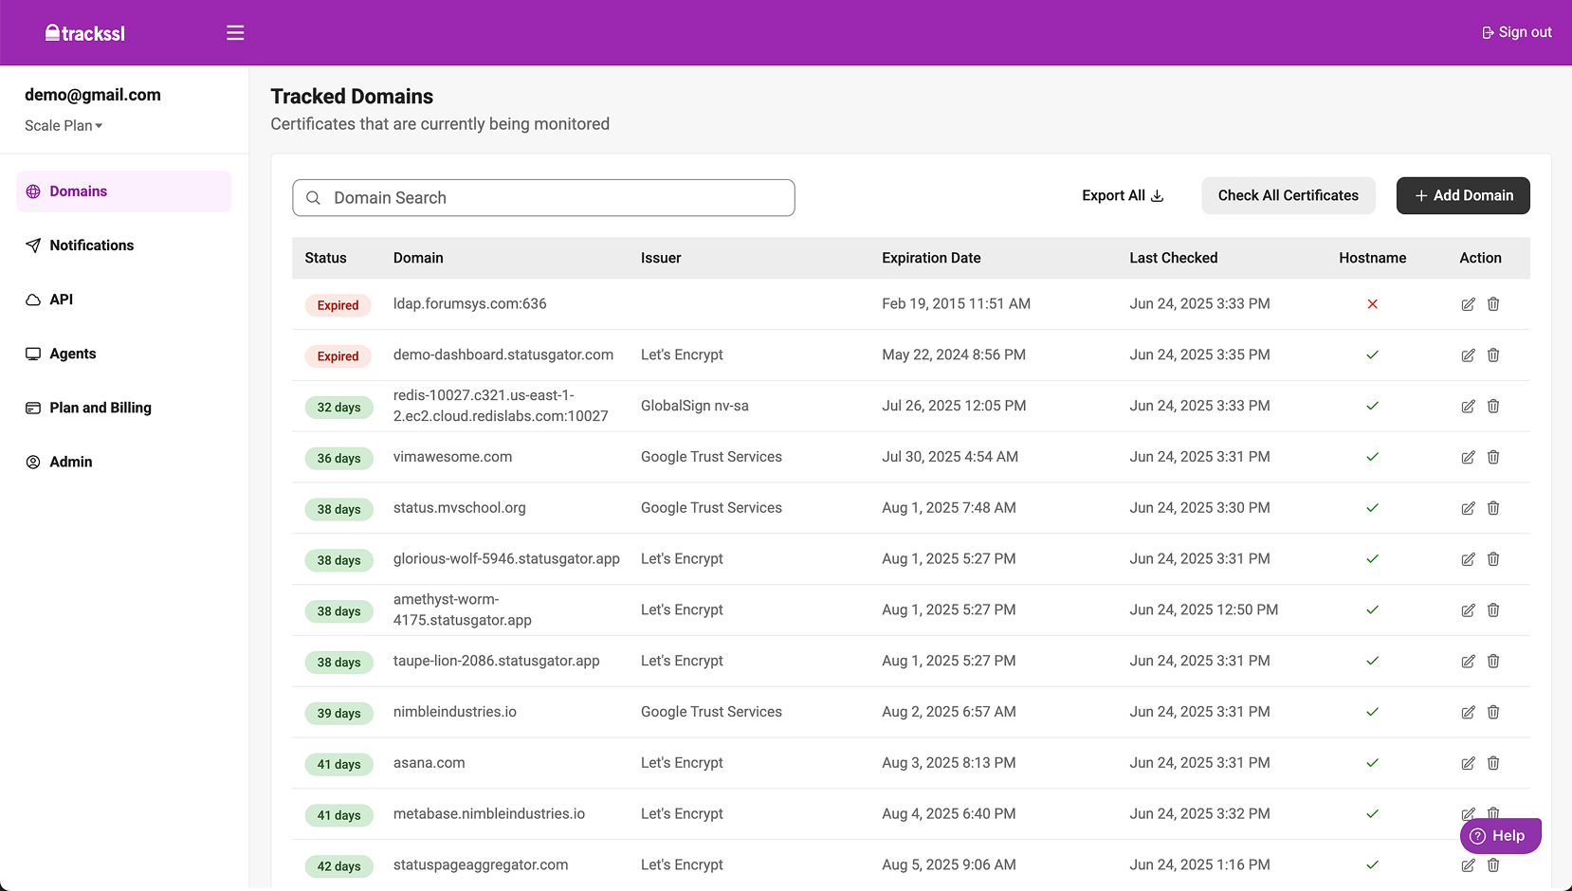This screenshot has height=891, width=1572.
Task: Edit glorious-wolf-5946.statusgator.app domain
Action: click(x=1468, y=559)
